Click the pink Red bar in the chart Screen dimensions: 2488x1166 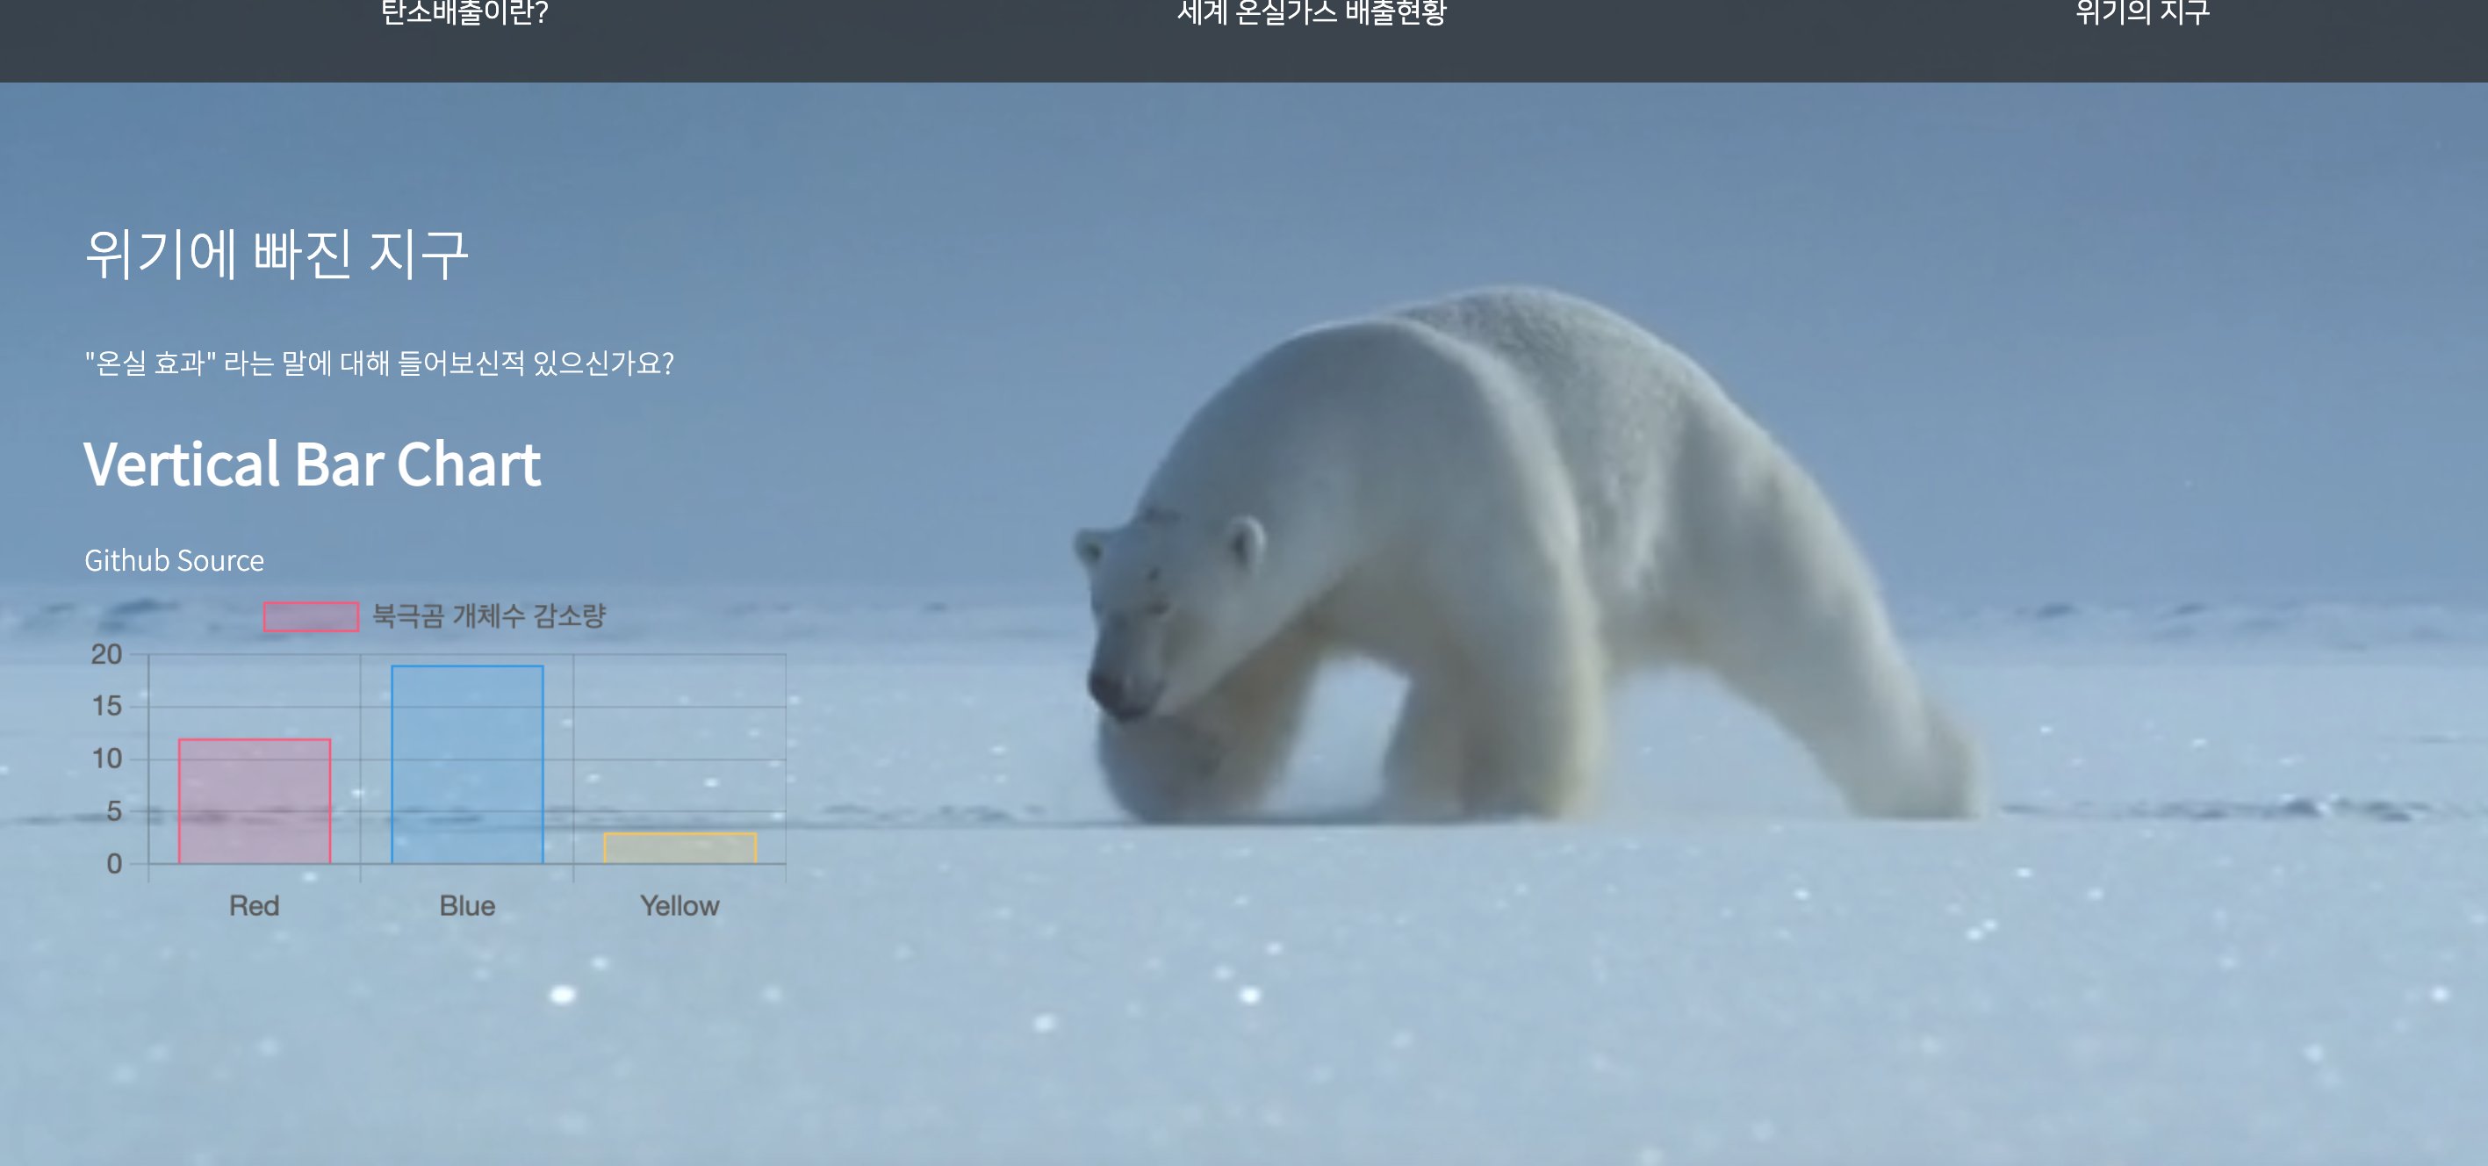(x=255, y=801)
